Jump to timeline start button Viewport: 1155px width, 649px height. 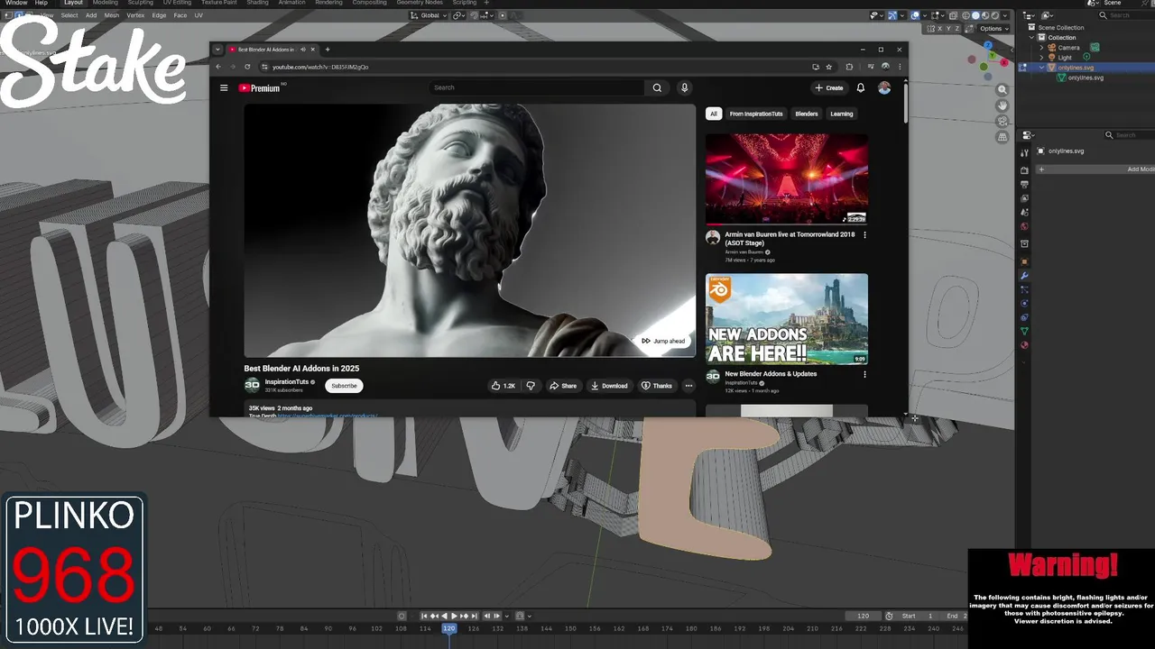tap(423, 616)
